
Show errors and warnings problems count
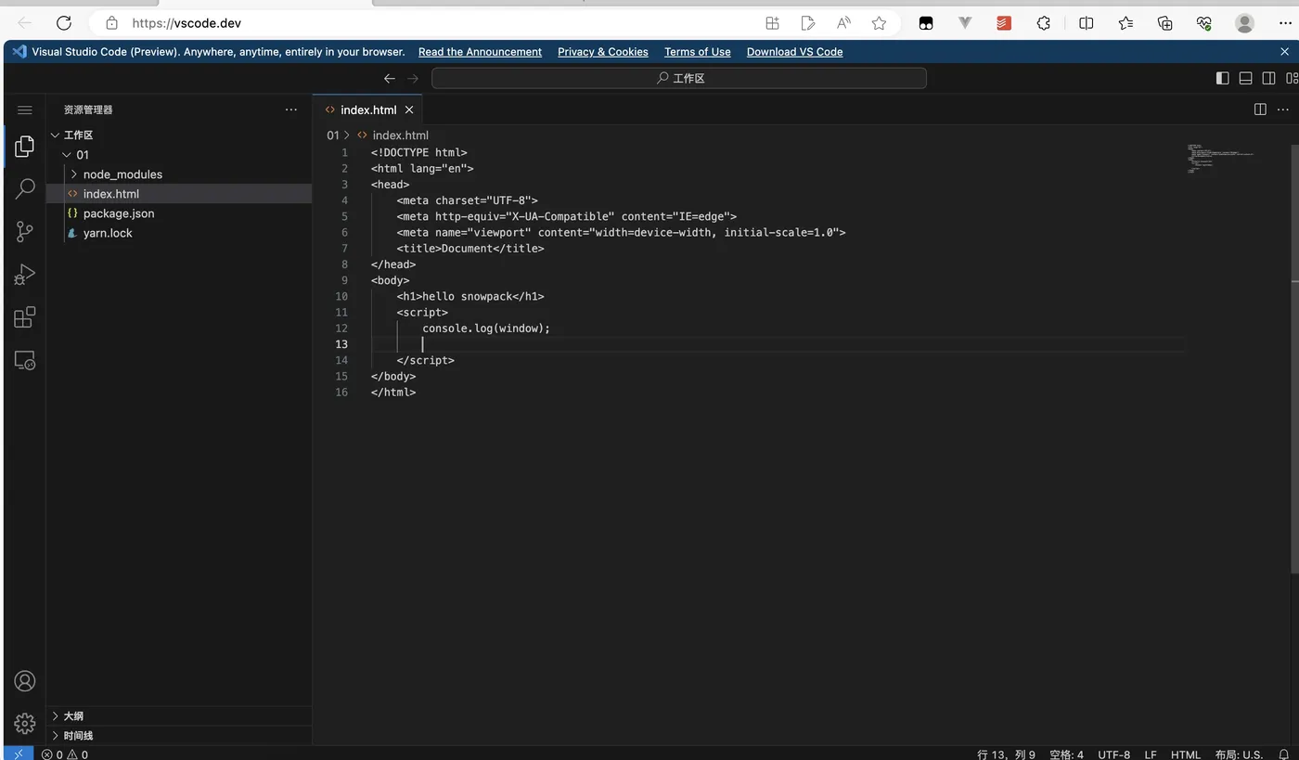pyautogui.click(x=65, y=754)
